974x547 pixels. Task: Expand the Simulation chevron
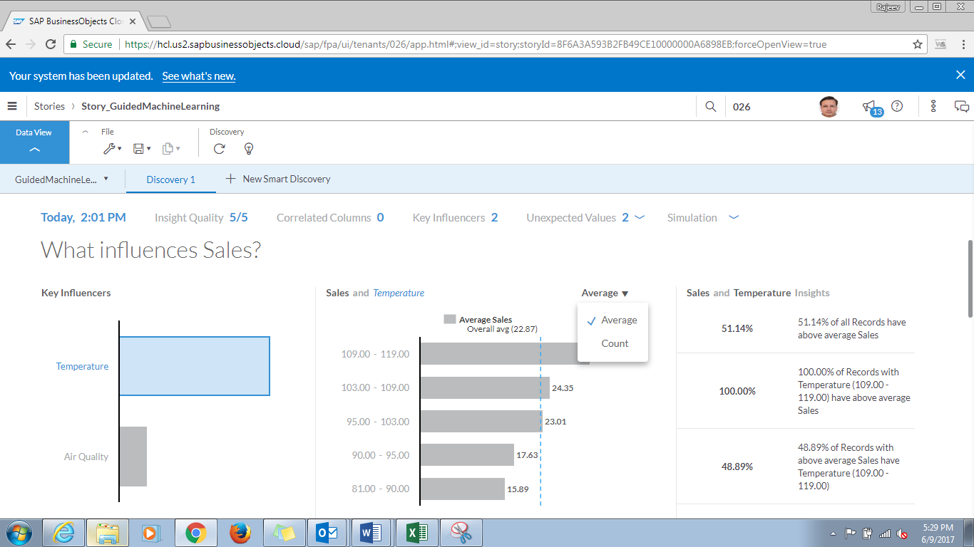click(734, 217)
